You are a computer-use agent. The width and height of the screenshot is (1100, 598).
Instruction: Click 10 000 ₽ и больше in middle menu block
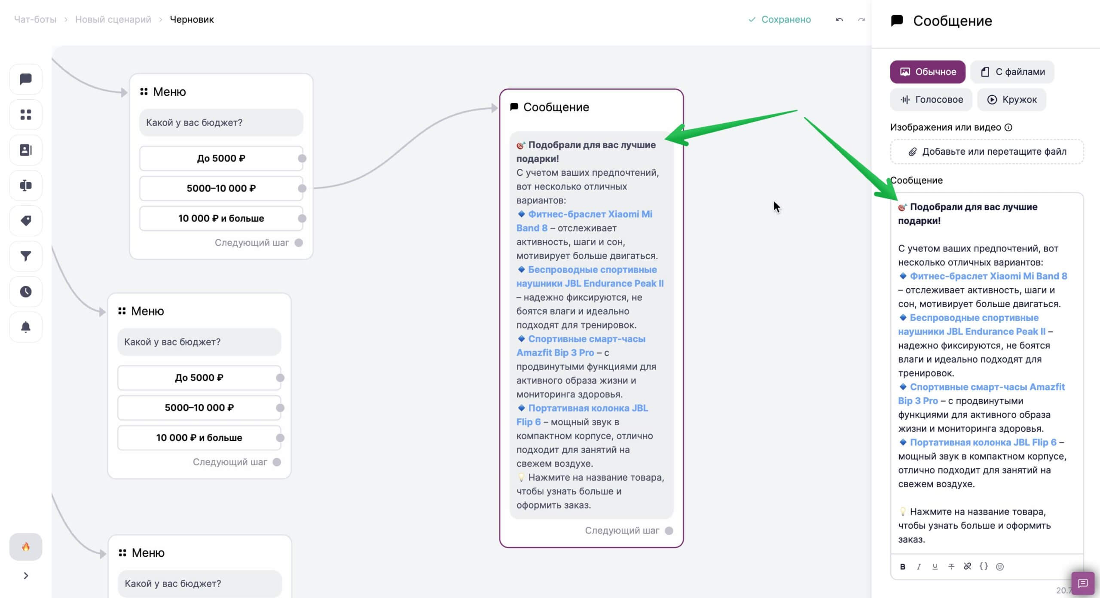[199, 438]
